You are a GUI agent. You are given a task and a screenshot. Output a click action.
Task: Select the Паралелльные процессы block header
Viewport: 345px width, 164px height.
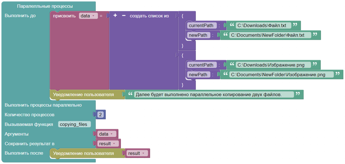[x=45, y=6]
